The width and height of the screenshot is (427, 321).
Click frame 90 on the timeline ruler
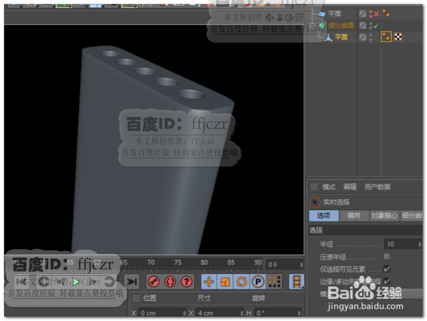tap(258, 263)
